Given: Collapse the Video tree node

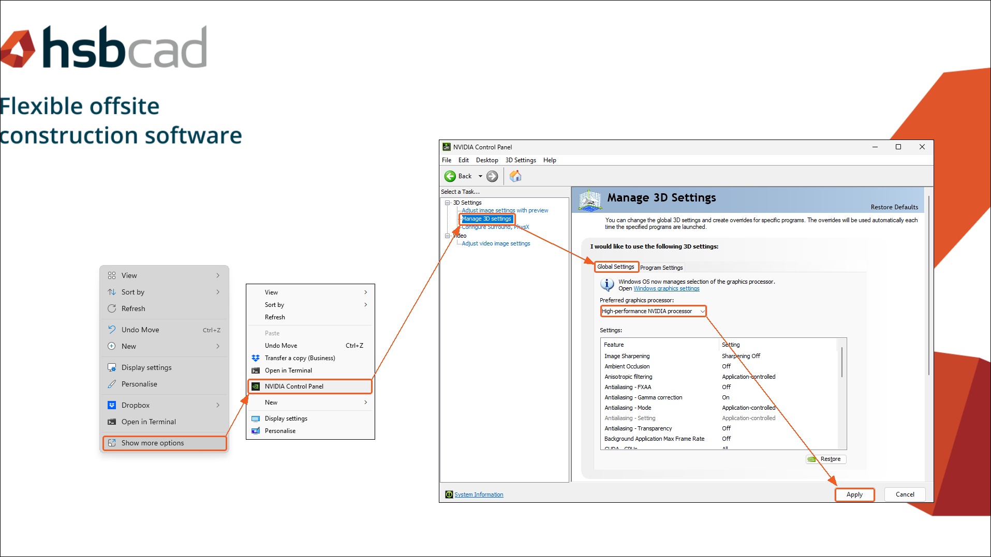Looking at the screenshot, I should click(448, 236).
